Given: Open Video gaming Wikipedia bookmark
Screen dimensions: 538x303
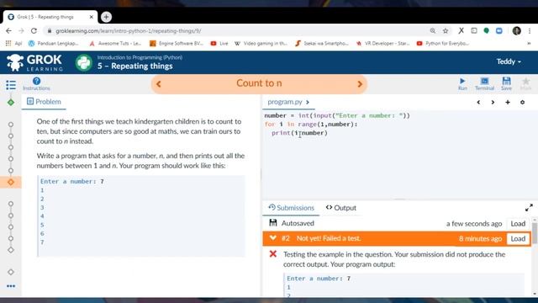Looking at the screenshot, I should [261, 43].
